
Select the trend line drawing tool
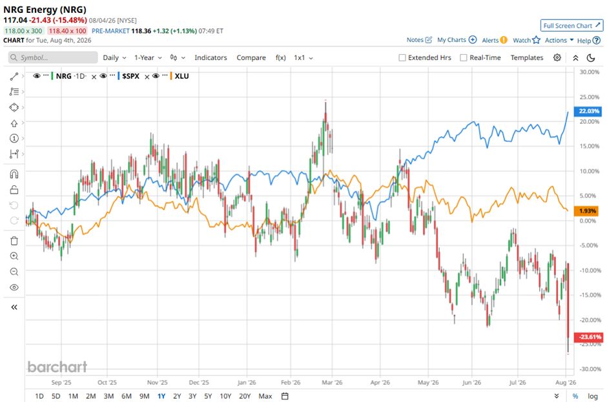click(14, 76)
